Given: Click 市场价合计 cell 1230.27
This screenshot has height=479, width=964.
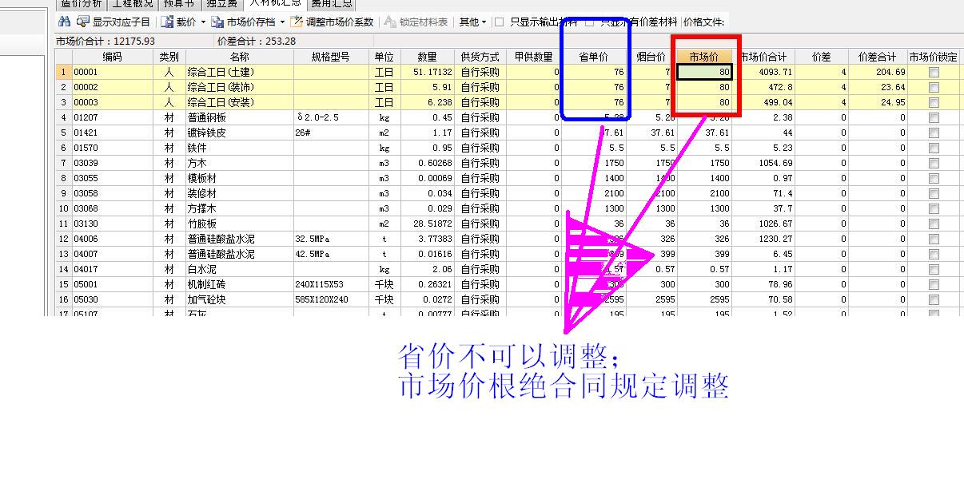Looking at the screenshot, I should tap(763, 239).
